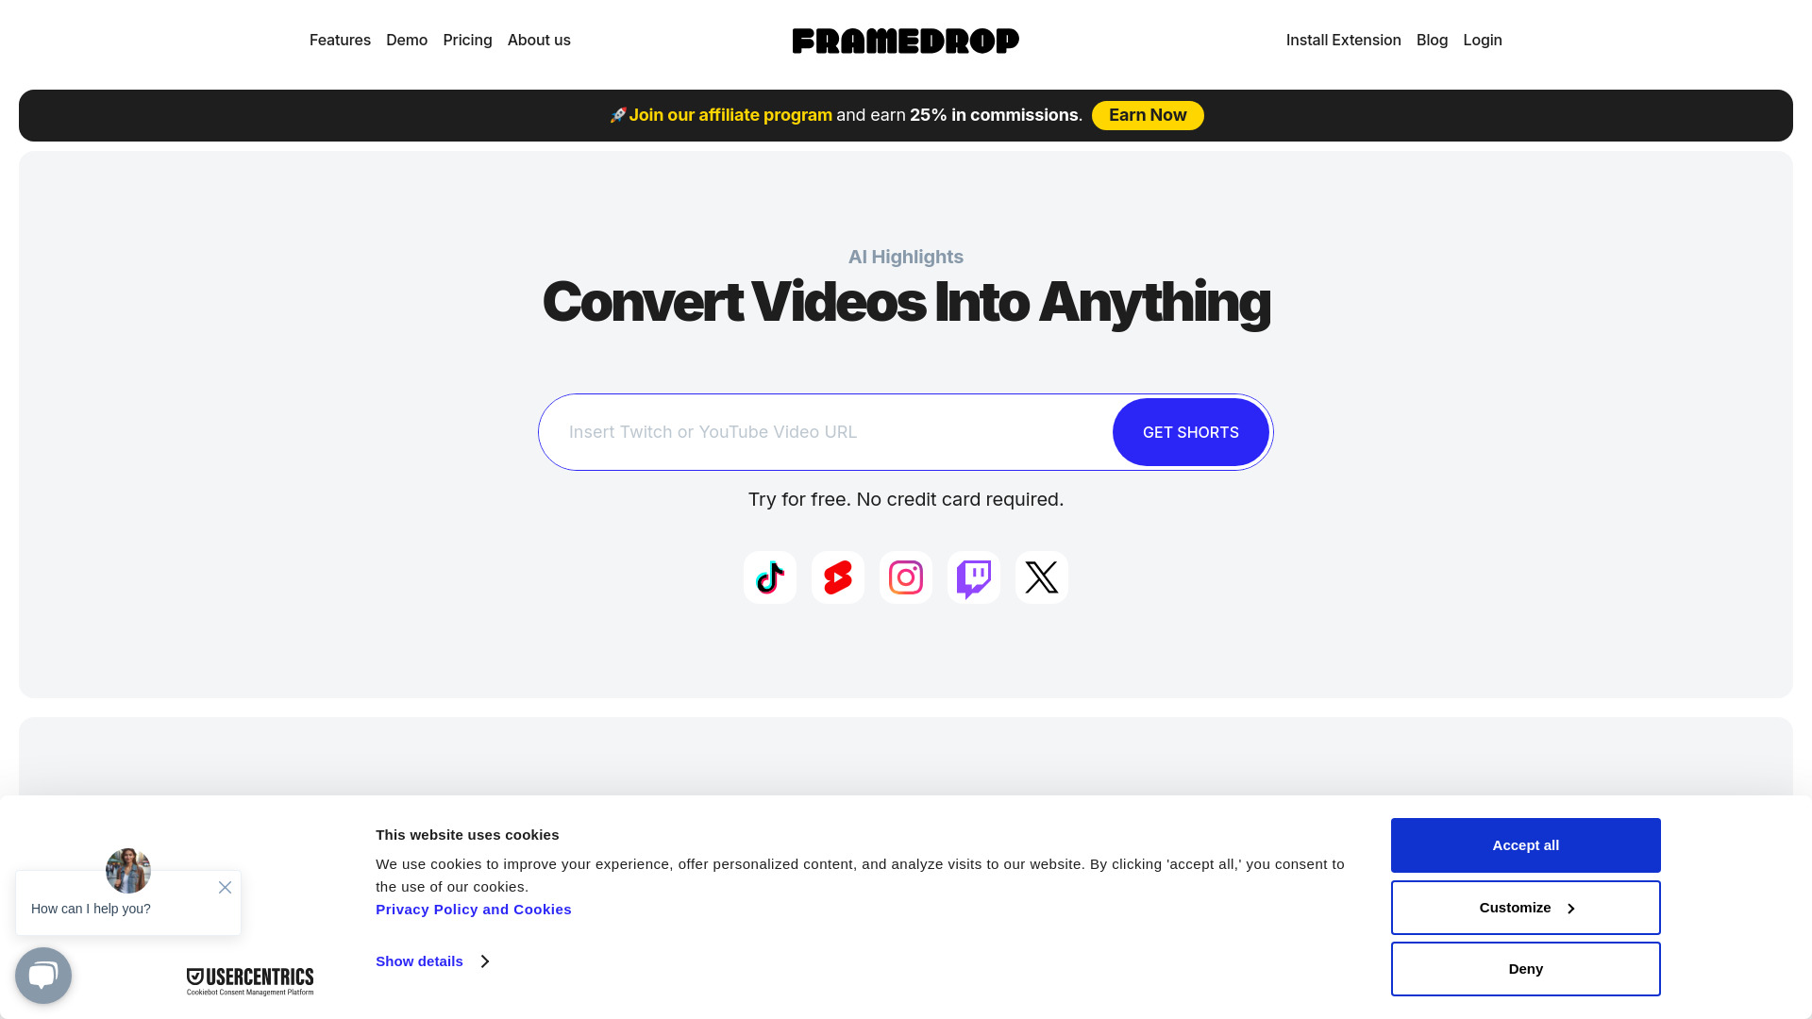Click the Usercentrics shield icon
The image size is (1812, 1019).
point(194,977)
